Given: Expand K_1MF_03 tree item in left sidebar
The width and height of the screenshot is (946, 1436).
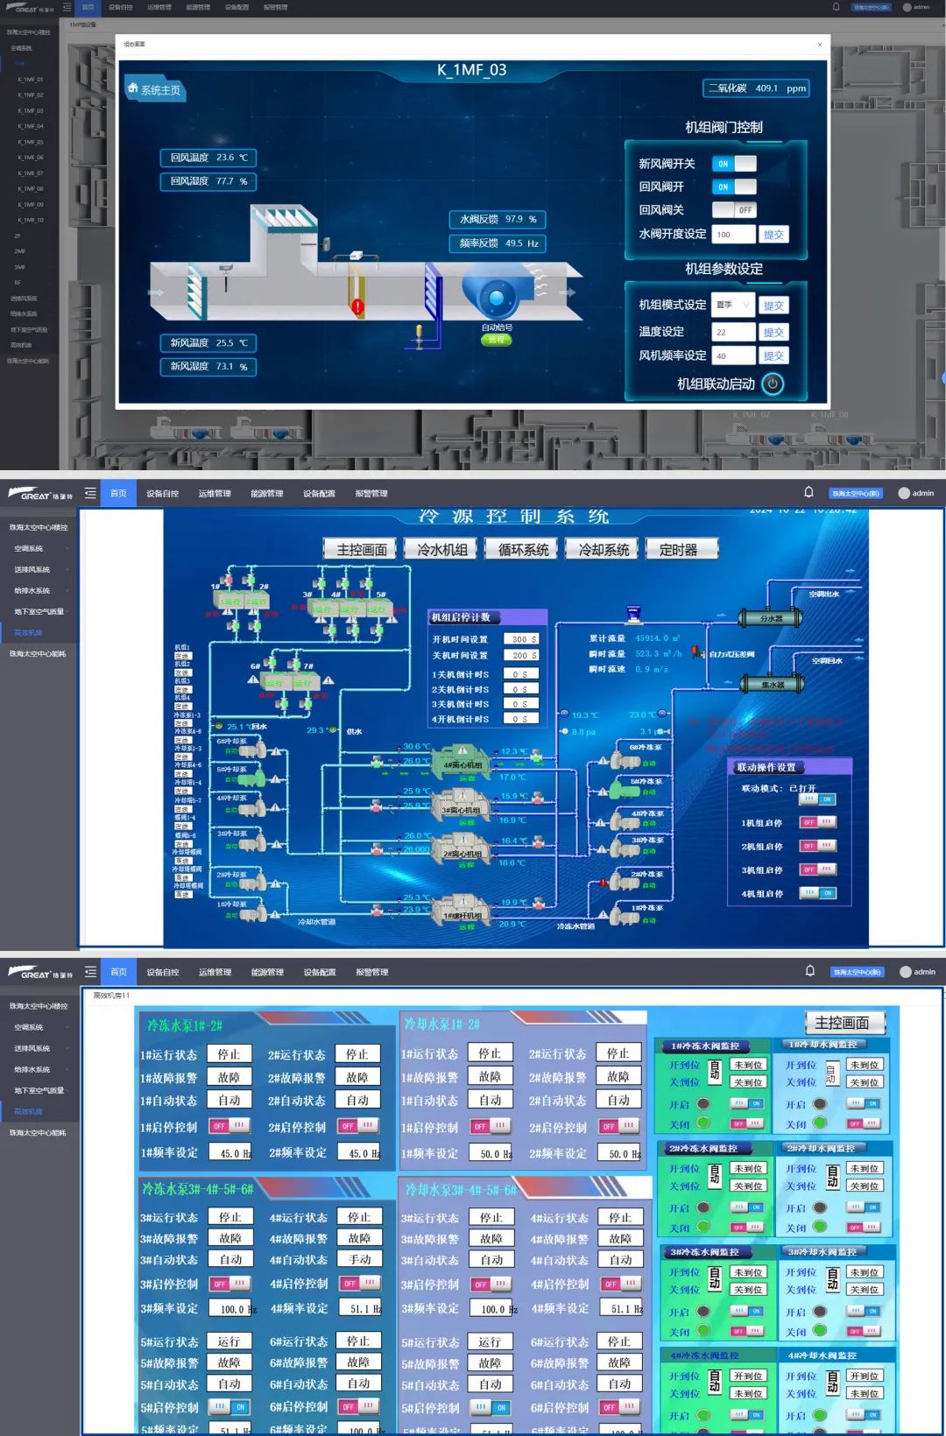Looking at the screenshot, I should pos(31,111).
